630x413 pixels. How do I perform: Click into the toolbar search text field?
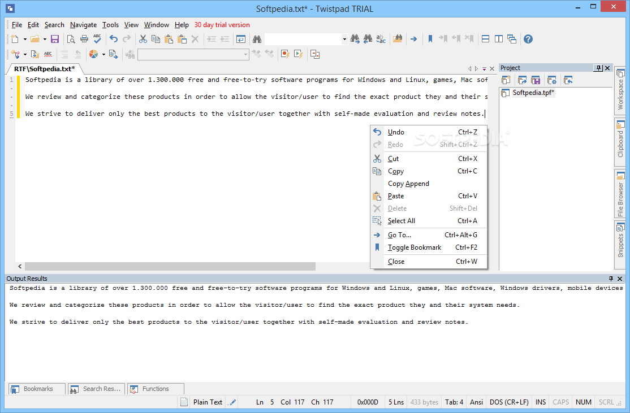(x=303, y=39)
